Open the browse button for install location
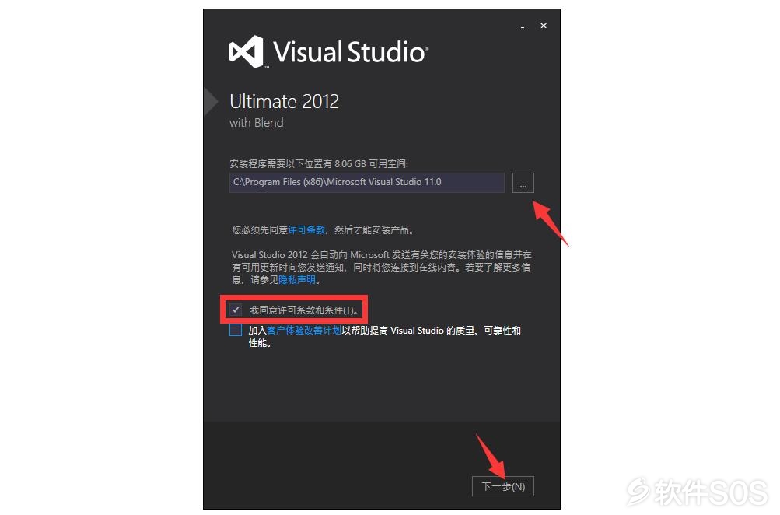Screen dimensions: 780x515 [x=523, y=183]
